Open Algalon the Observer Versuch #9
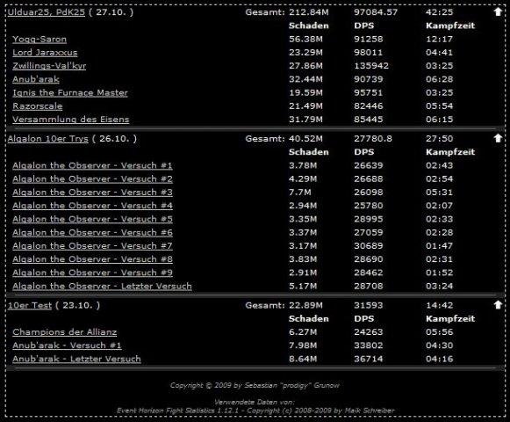This screenshot has height=422, width=510. (92, 273)
